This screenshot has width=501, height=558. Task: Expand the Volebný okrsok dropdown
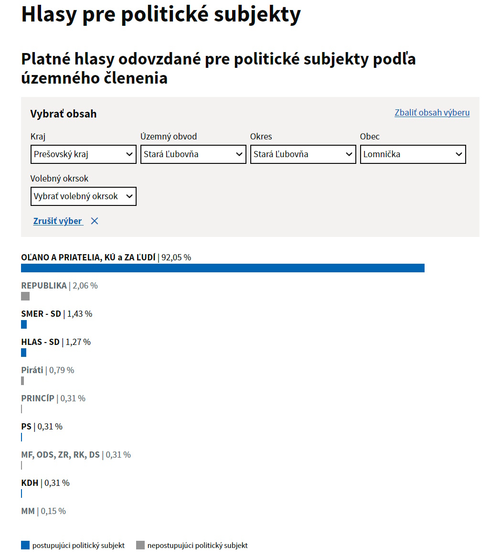tap(84, 196)
